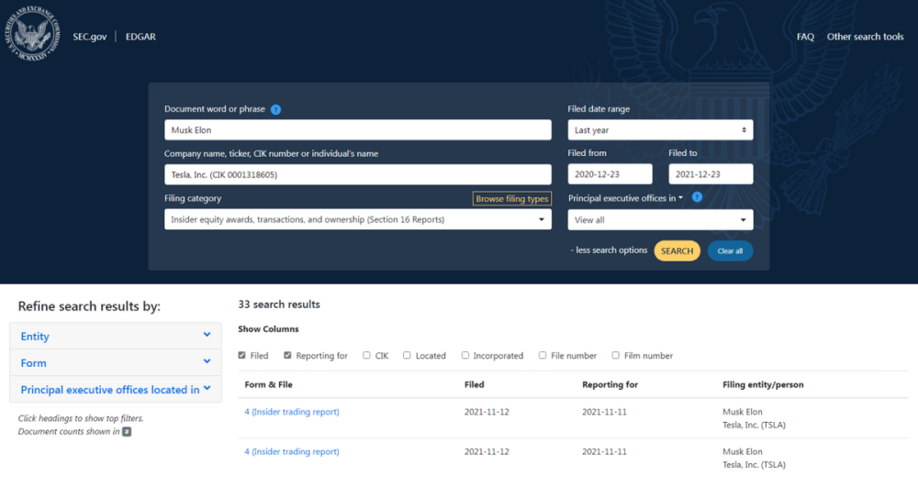This screenshot has width=918, height=477.
Task: Enable the Film number column checkbox
Action: click(615, 355)
